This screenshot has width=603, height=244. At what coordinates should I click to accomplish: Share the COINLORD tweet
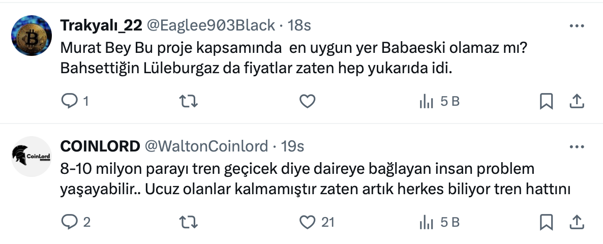click(x=576, y=222)
